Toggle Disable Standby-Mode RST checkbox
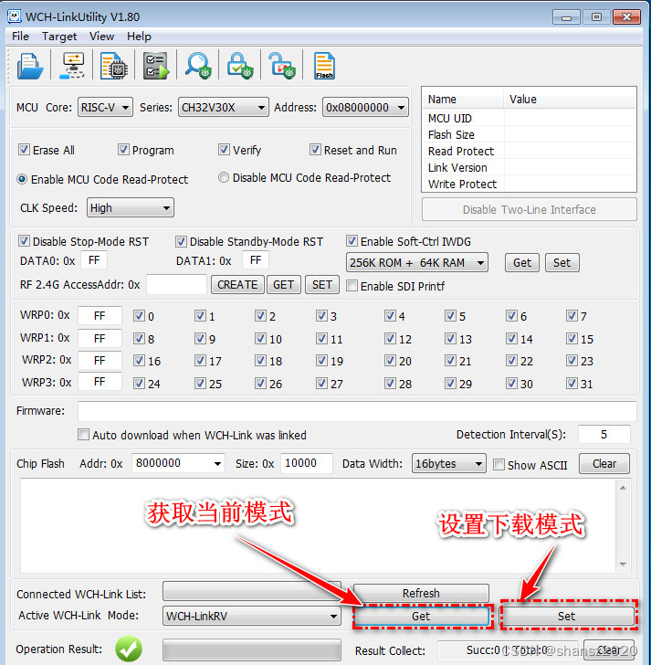The height and width of the screenshot is (665, 651). click(x=181, y=241)
